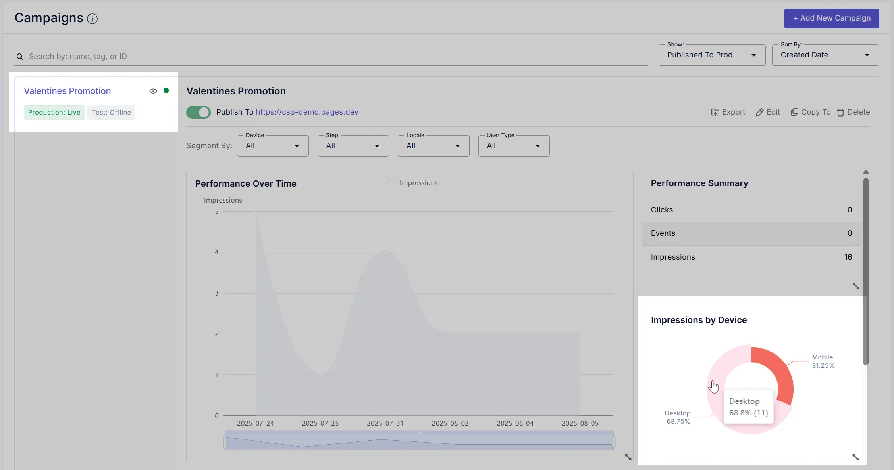Screen dimensions: 894x470
Task: Expand the Performance Over Time chart
Action: (628, 457)
